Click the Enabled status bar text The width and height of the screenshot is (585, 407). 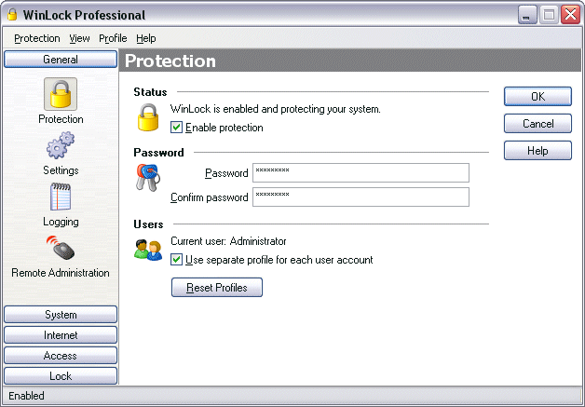tap(26, 396)
